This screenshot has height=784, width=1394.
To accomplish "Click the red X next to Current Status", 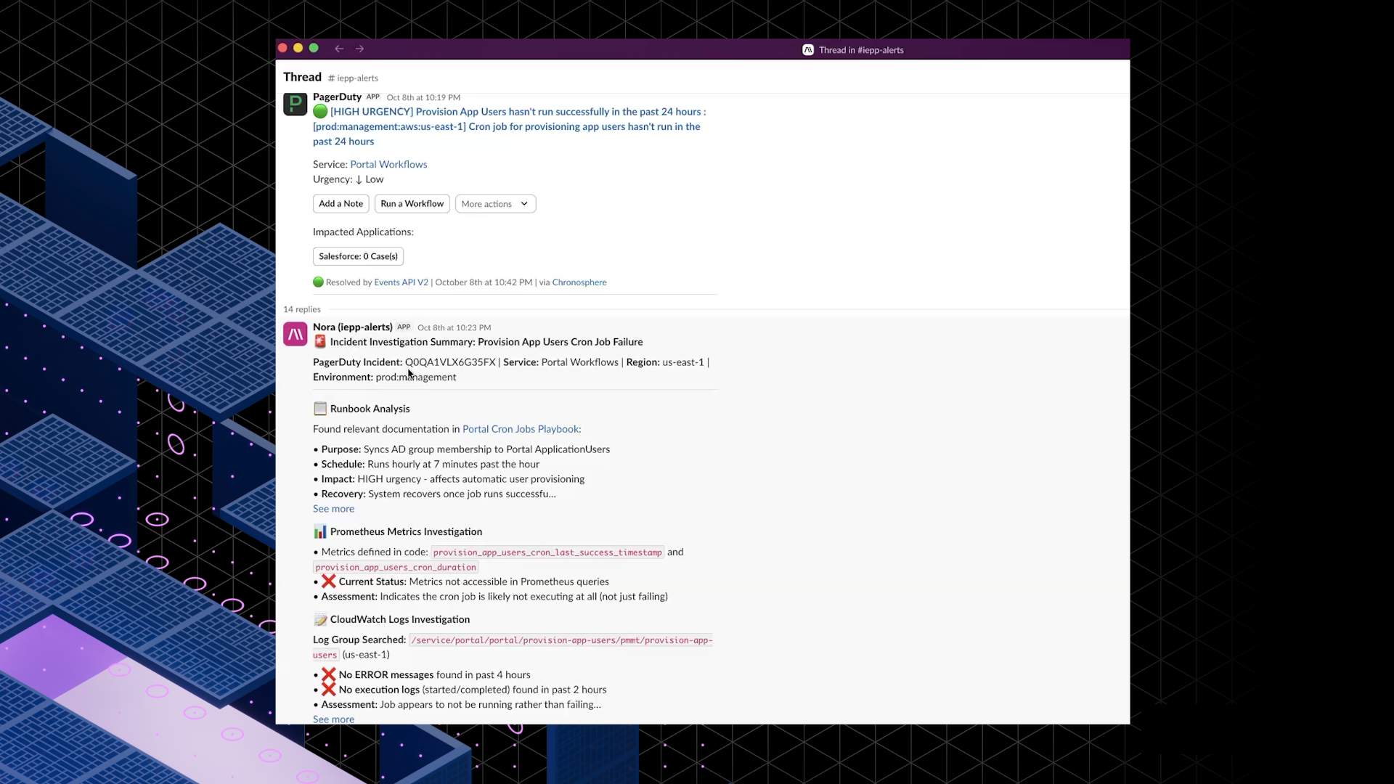I will [329, 581].
